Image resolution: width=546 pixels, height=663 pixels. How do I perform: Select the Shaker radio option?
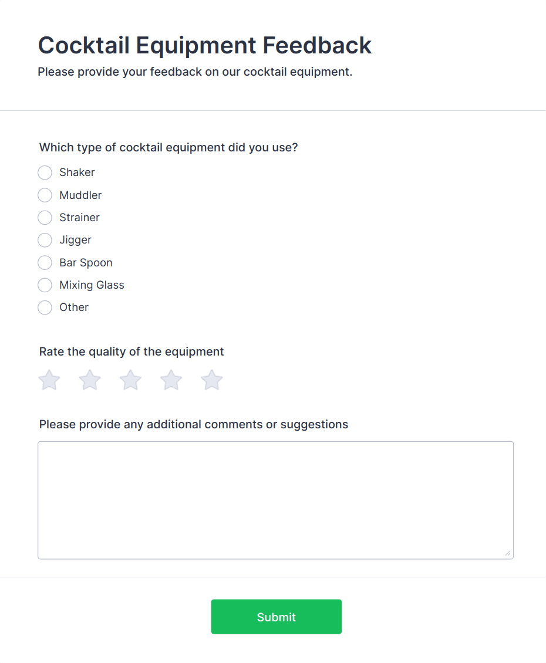45,172
